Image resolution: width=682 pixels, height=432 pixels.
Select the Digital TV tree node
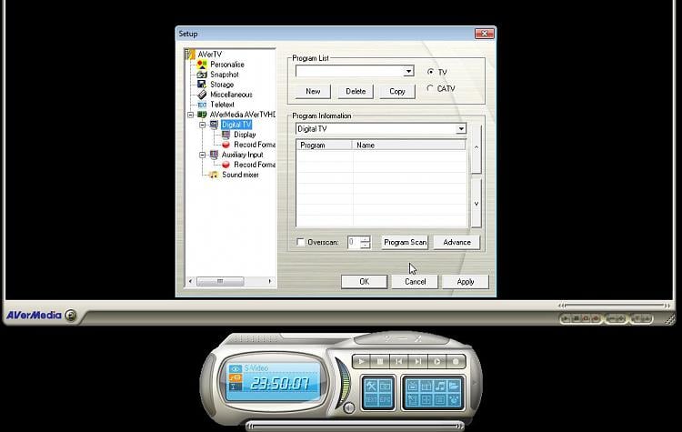(236, 125)
